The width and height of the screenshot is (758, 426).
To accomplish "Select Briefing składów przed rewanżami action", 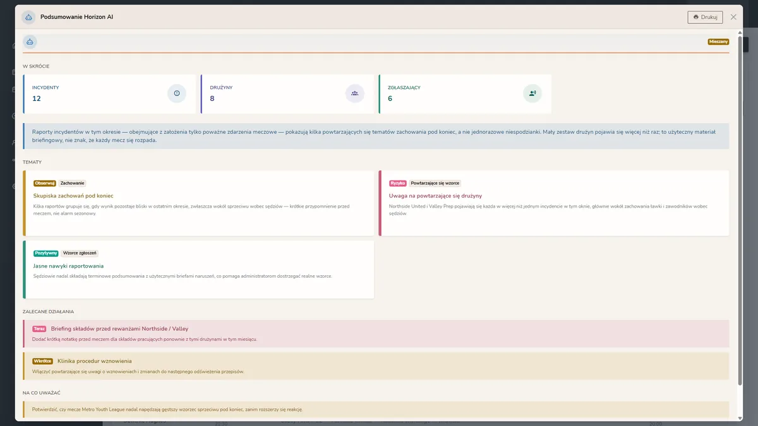I will coord(376,333).
